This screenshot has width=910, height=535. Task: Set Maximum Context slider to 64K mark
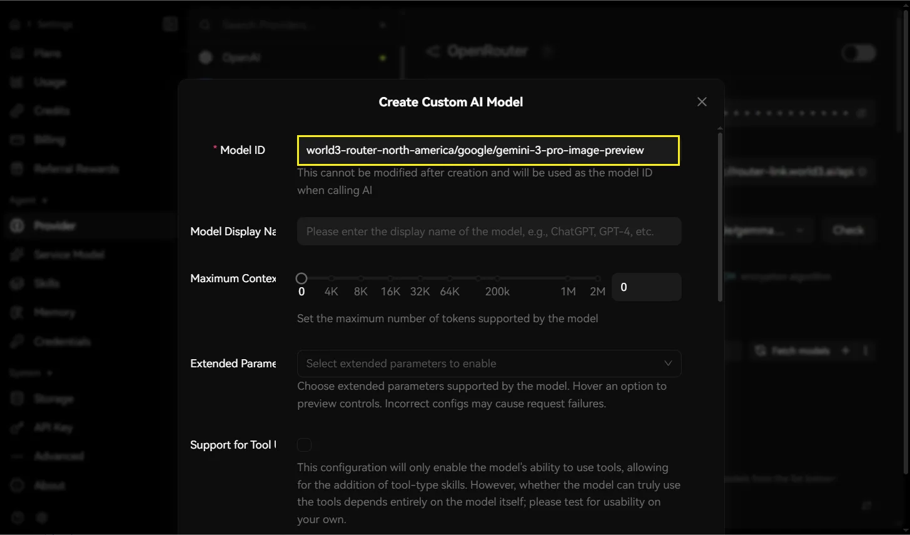450,278
